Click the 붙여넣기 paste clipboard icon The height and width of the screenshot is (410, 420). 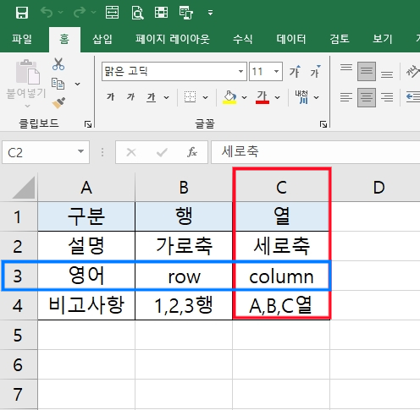click(x=27, y=72)
